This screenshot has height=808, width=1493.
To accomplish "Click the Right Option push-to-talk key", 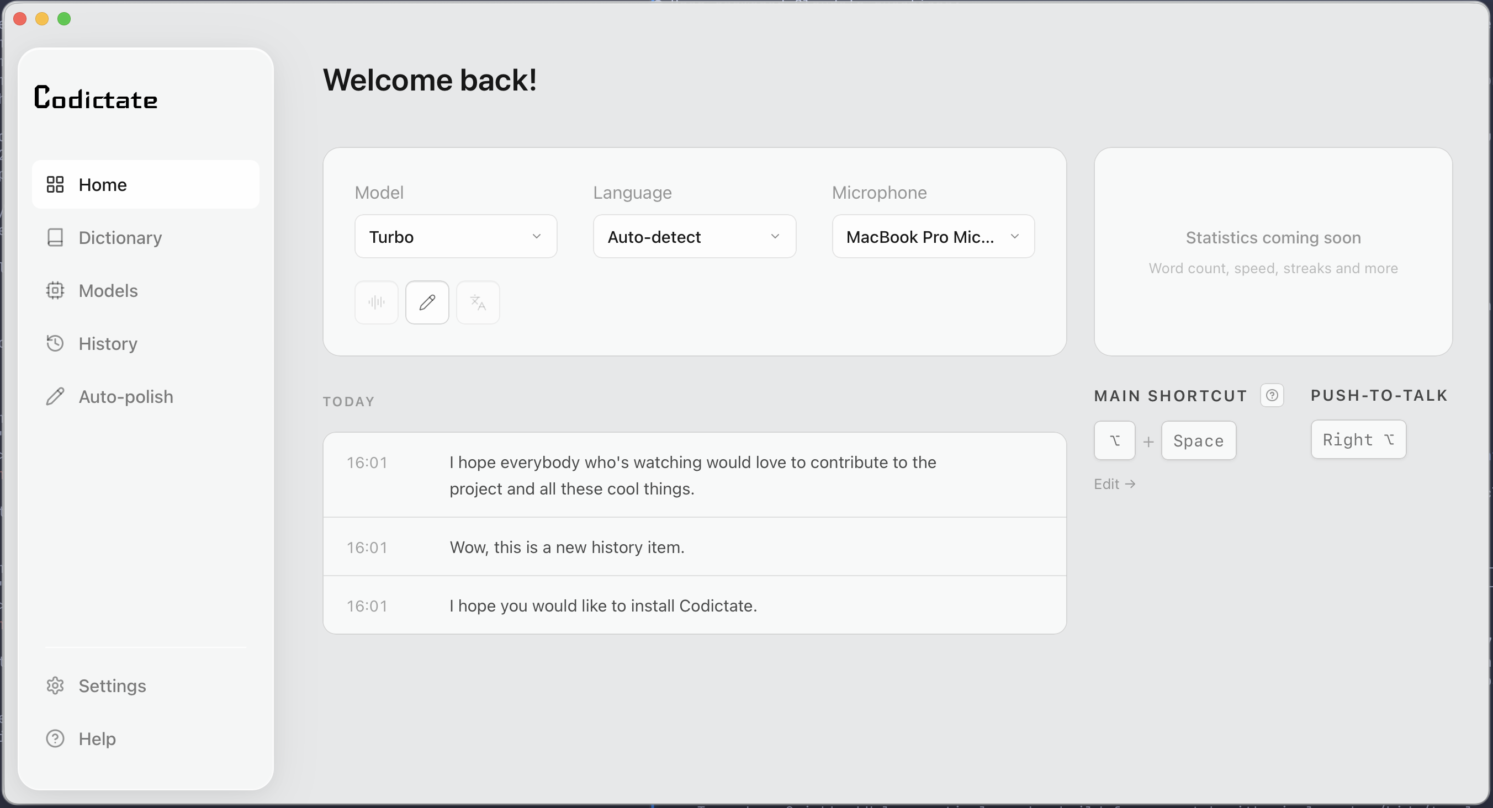I will pos(1358,440).
